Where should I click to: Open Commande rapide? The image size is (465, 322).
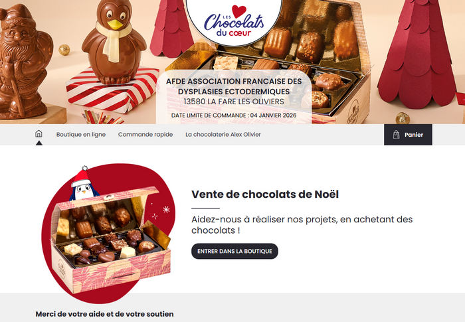pyautogui.click(x=145, y=134)
